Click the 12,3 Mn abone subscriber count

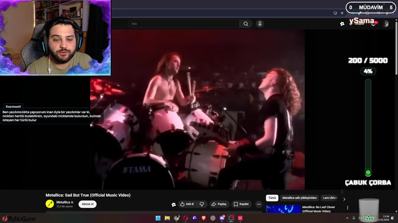point(64,207)
